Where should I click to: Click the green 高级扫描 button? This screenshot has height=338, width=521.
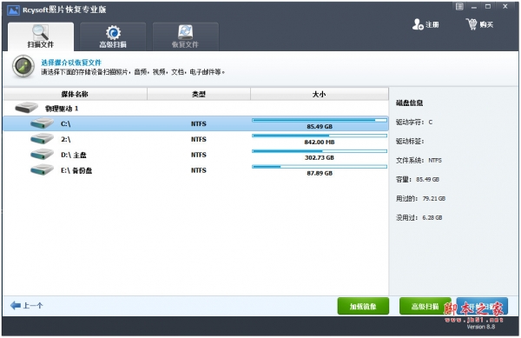click(x=425, y=306)
